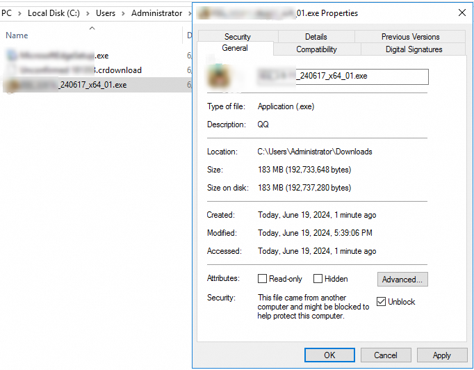Switch to the Compatibility tab
The height and width of the screenshot is (370, 474).
pyautogui.click(x=316, y=49)
